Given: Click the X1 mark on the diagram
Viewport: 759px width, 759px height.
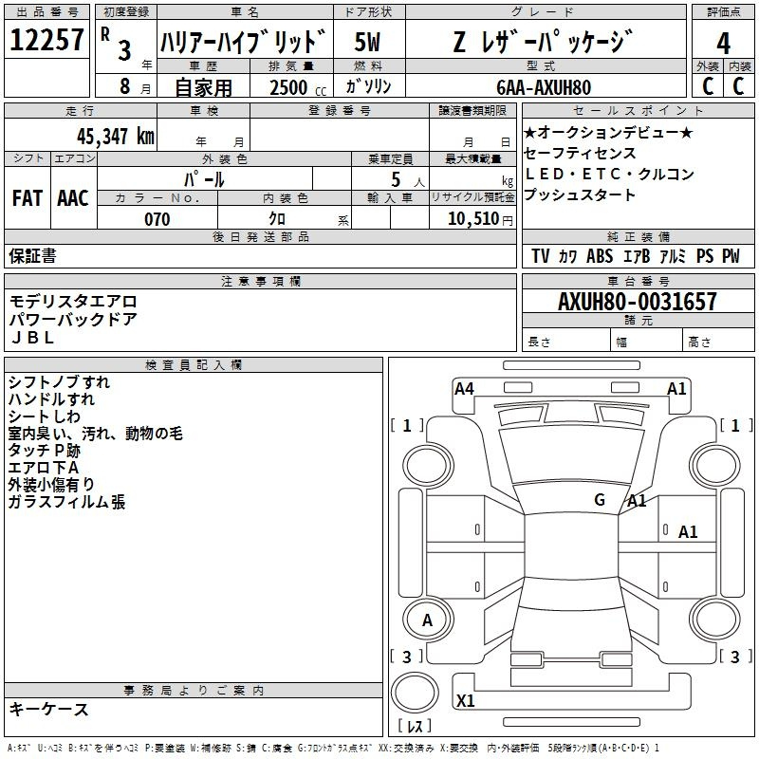Looking at the screenshot, I should pos(466,701).
